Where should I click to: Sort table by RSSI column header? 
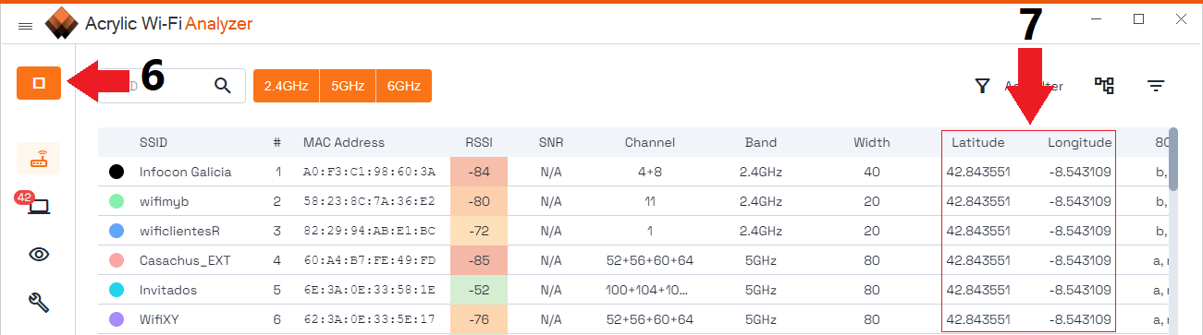pos(479,142)
